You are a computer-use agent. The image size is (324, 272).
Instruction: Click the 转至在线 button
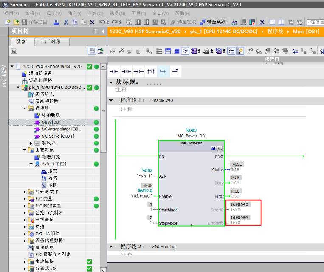183,22
